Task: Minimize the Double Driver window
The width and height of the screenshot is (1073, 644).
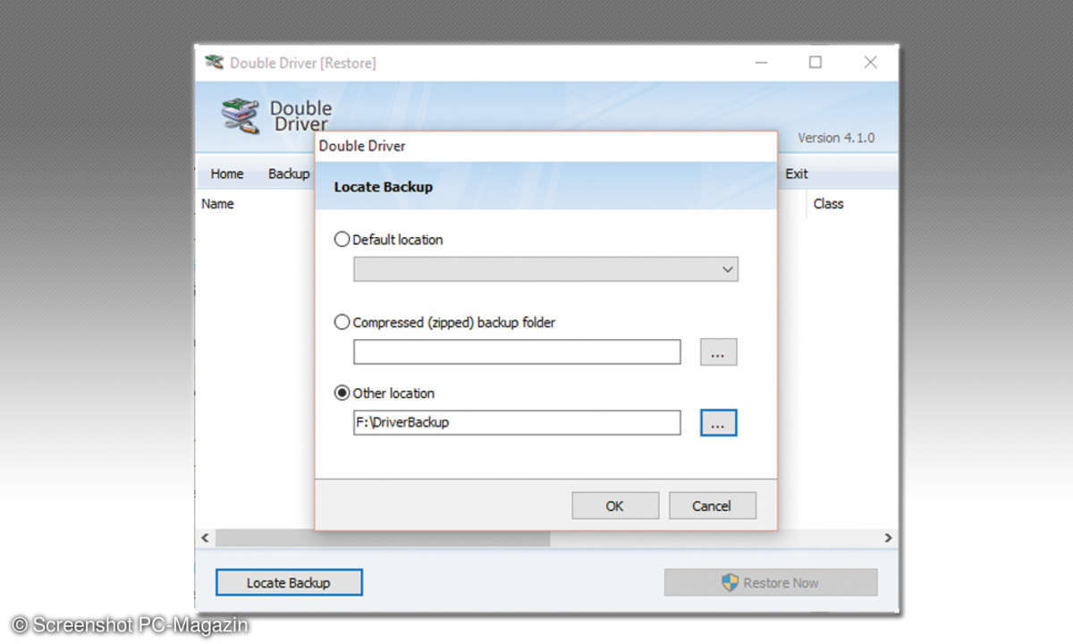Action: (x=761, y=62)
